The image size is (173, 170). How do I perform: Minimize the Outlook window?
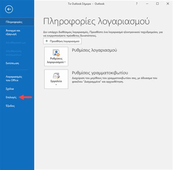(x=147, y=4)
